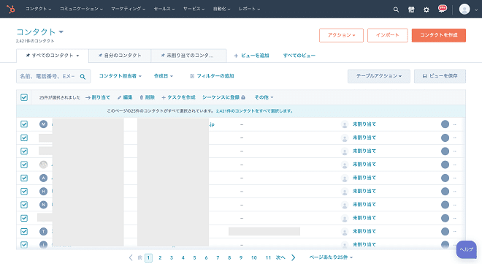Screen dimensions: 482x264
Task: Open the コミュニケーション navigation dropdown
Action: pyautogui.click(x=81, y=9)
